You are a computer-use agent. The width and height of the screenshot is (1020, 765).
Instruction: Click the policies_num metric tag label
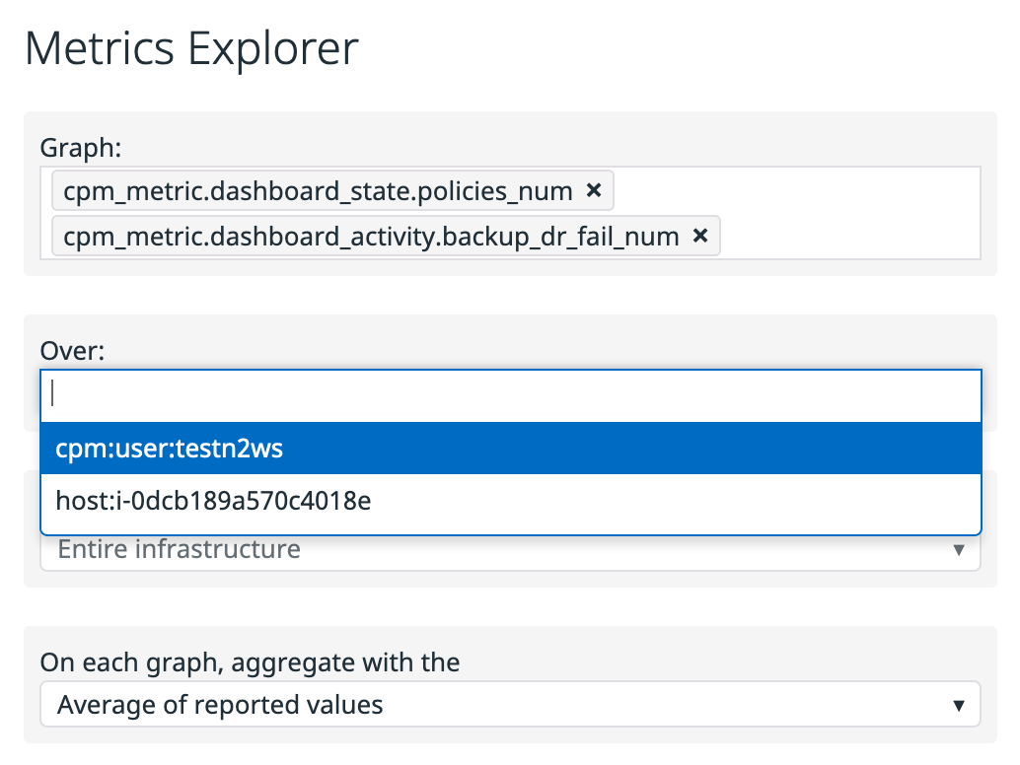pyautogui.click(x=318, y=190)
